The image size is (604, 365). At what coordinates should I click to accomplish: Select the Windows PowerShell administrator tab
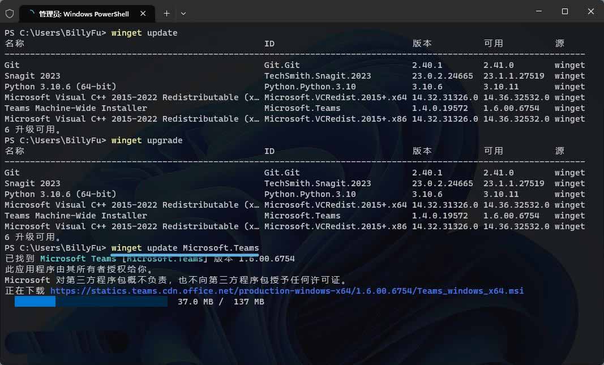coord(87,14)
